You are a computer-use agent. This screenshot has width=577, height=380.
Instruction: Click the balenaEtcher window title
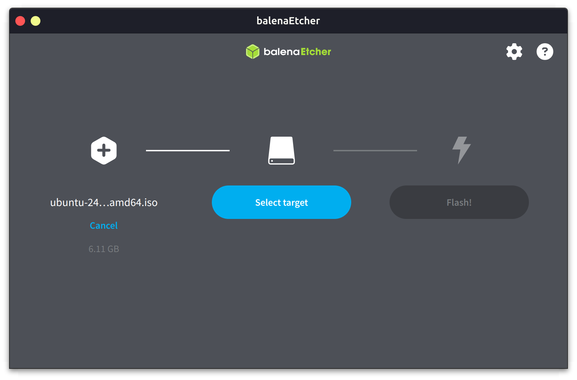(288, 21)
